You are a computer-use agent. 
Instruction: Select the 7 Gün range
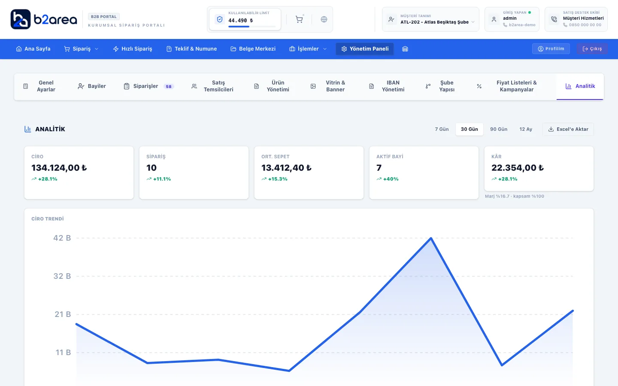(x=442, y=129)
